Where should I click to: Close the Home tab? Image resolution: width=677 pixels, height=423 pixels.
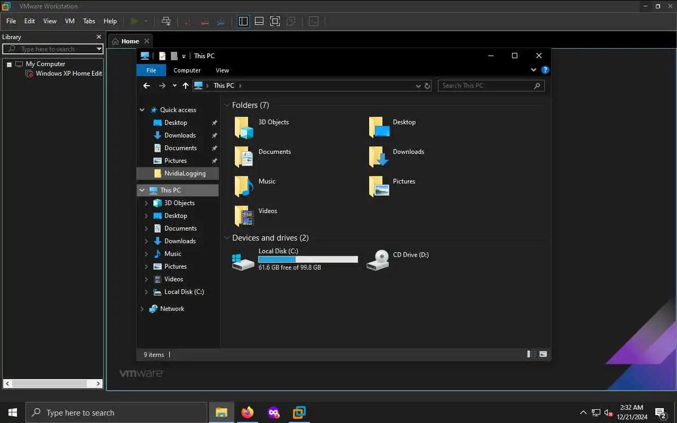click(147, 41)
